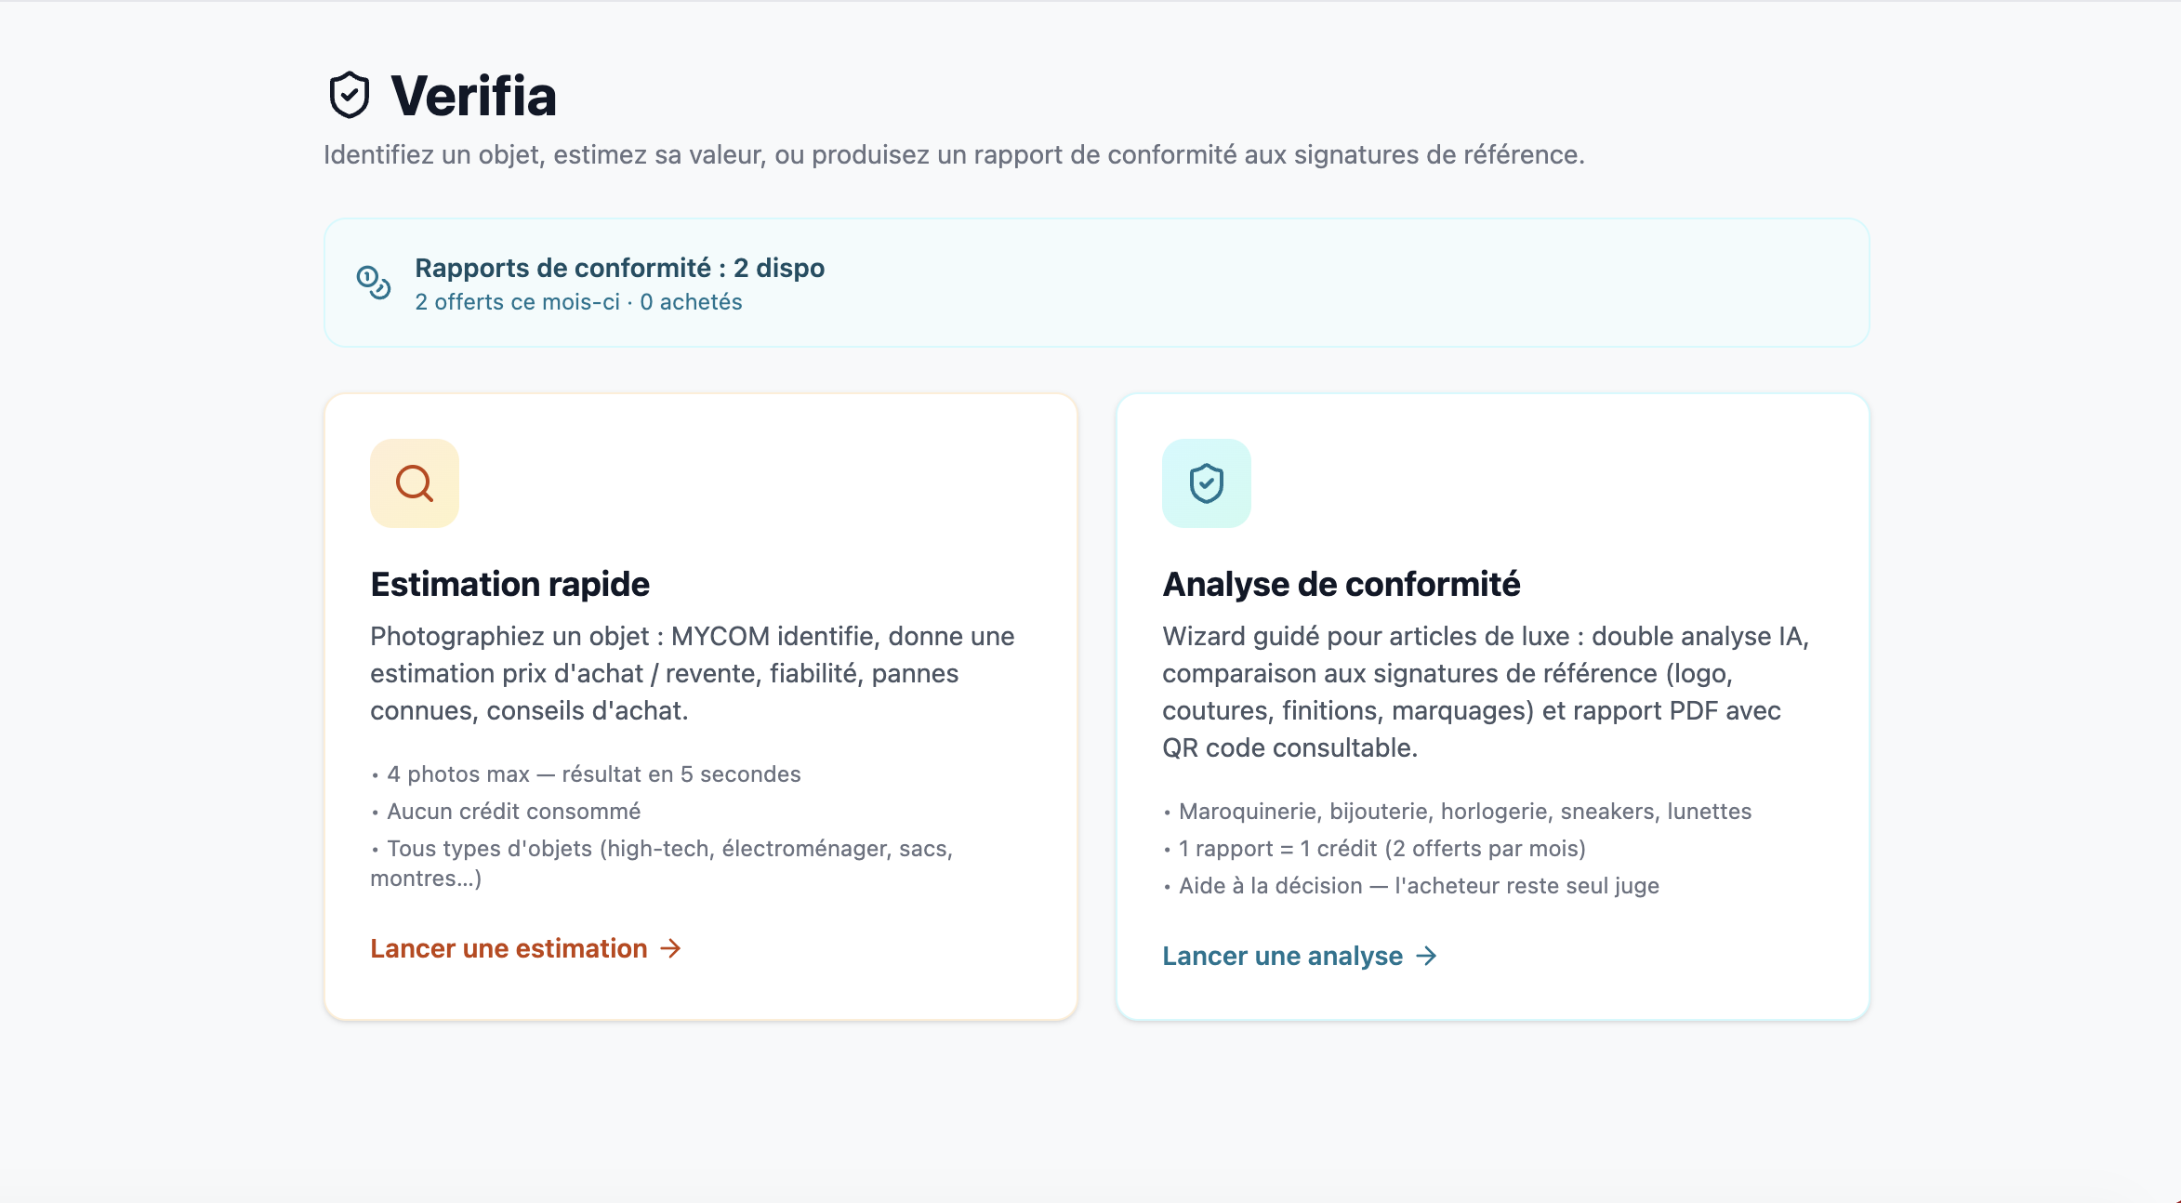Click the Analyse de conformité heading
This screenshot has height=1203, width=2181.
pos(1341,584)
